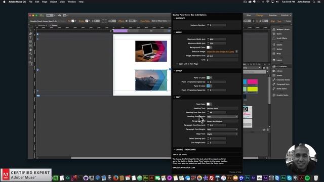Click the Hyperlinks label in control bar
This screenshot has height=182, width=324.
145,21
